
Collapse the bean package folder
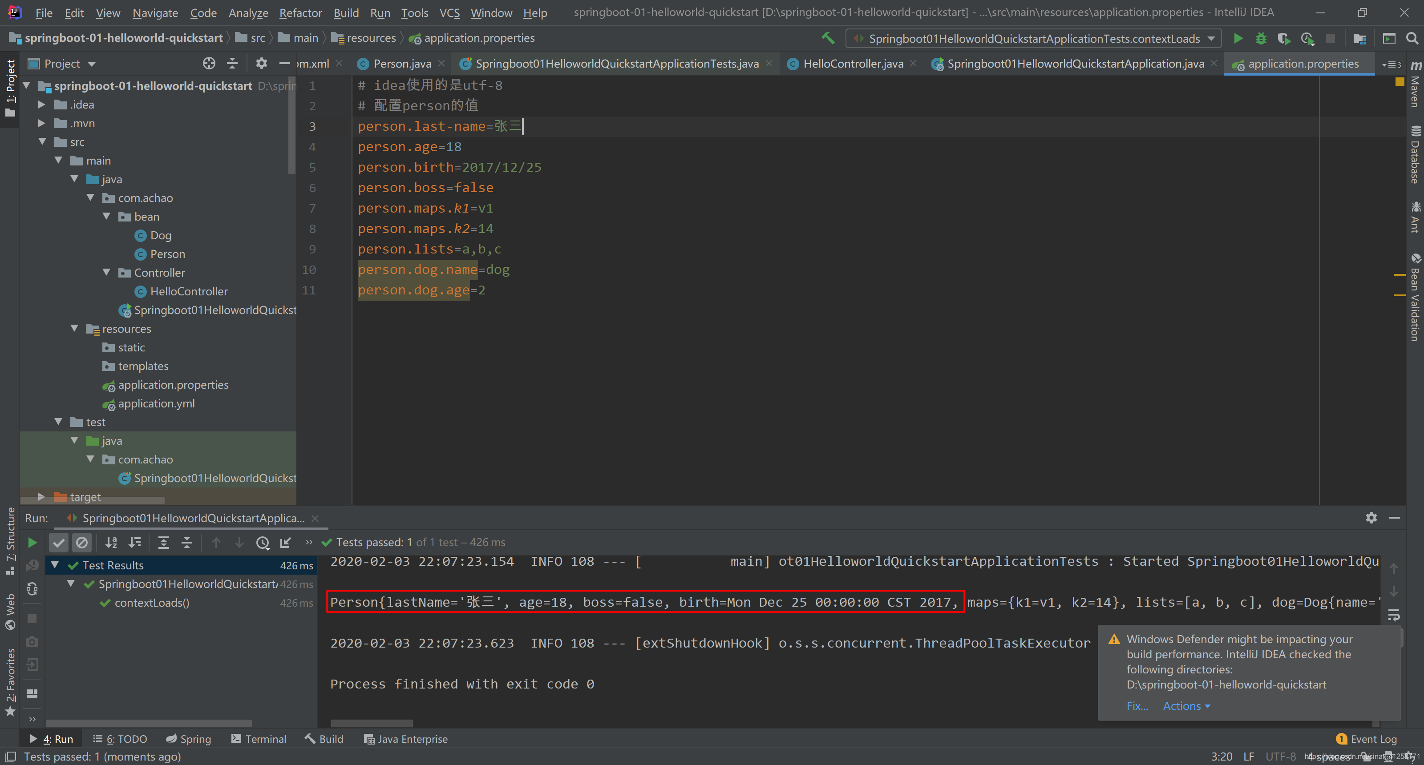click(107, 217)
